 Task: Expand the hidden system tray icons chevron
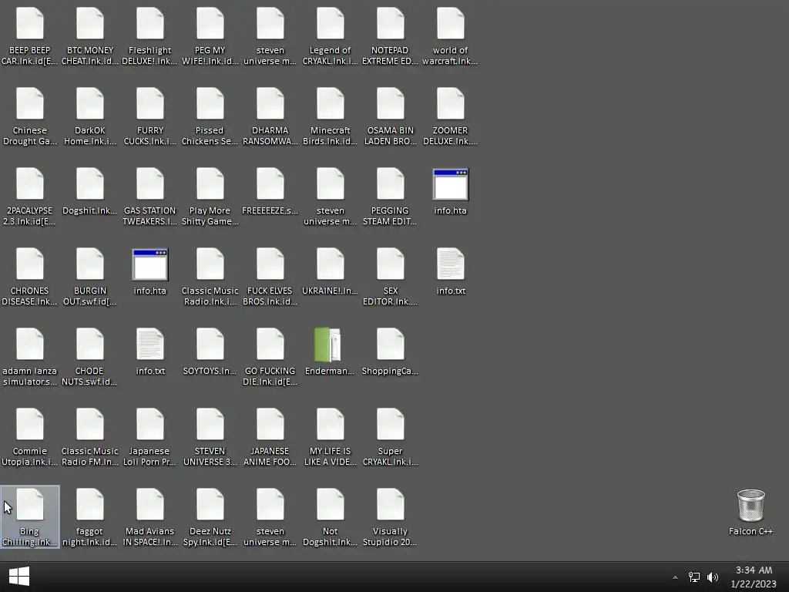point(675,577)
